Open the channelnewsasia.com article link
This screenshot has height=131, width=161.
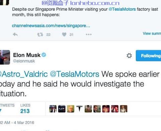(x=51, y=26)
